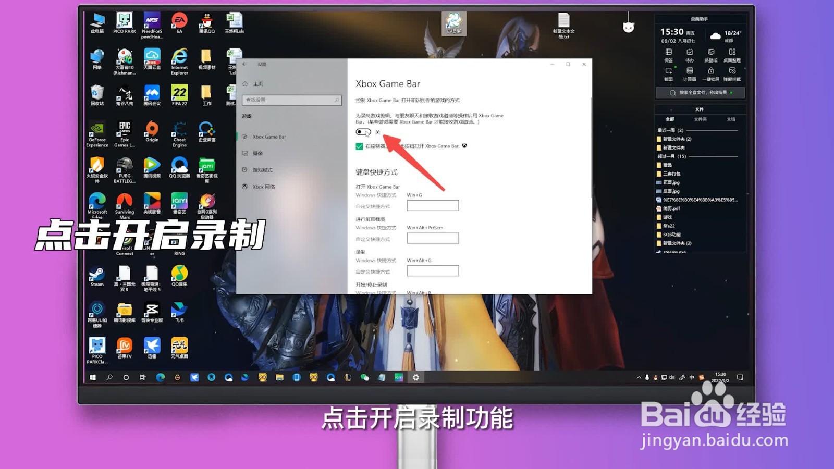Open taskbar search magnifier
Image resolution: width=834 pixels, height=469 pixels.
[x=109, y=377]
